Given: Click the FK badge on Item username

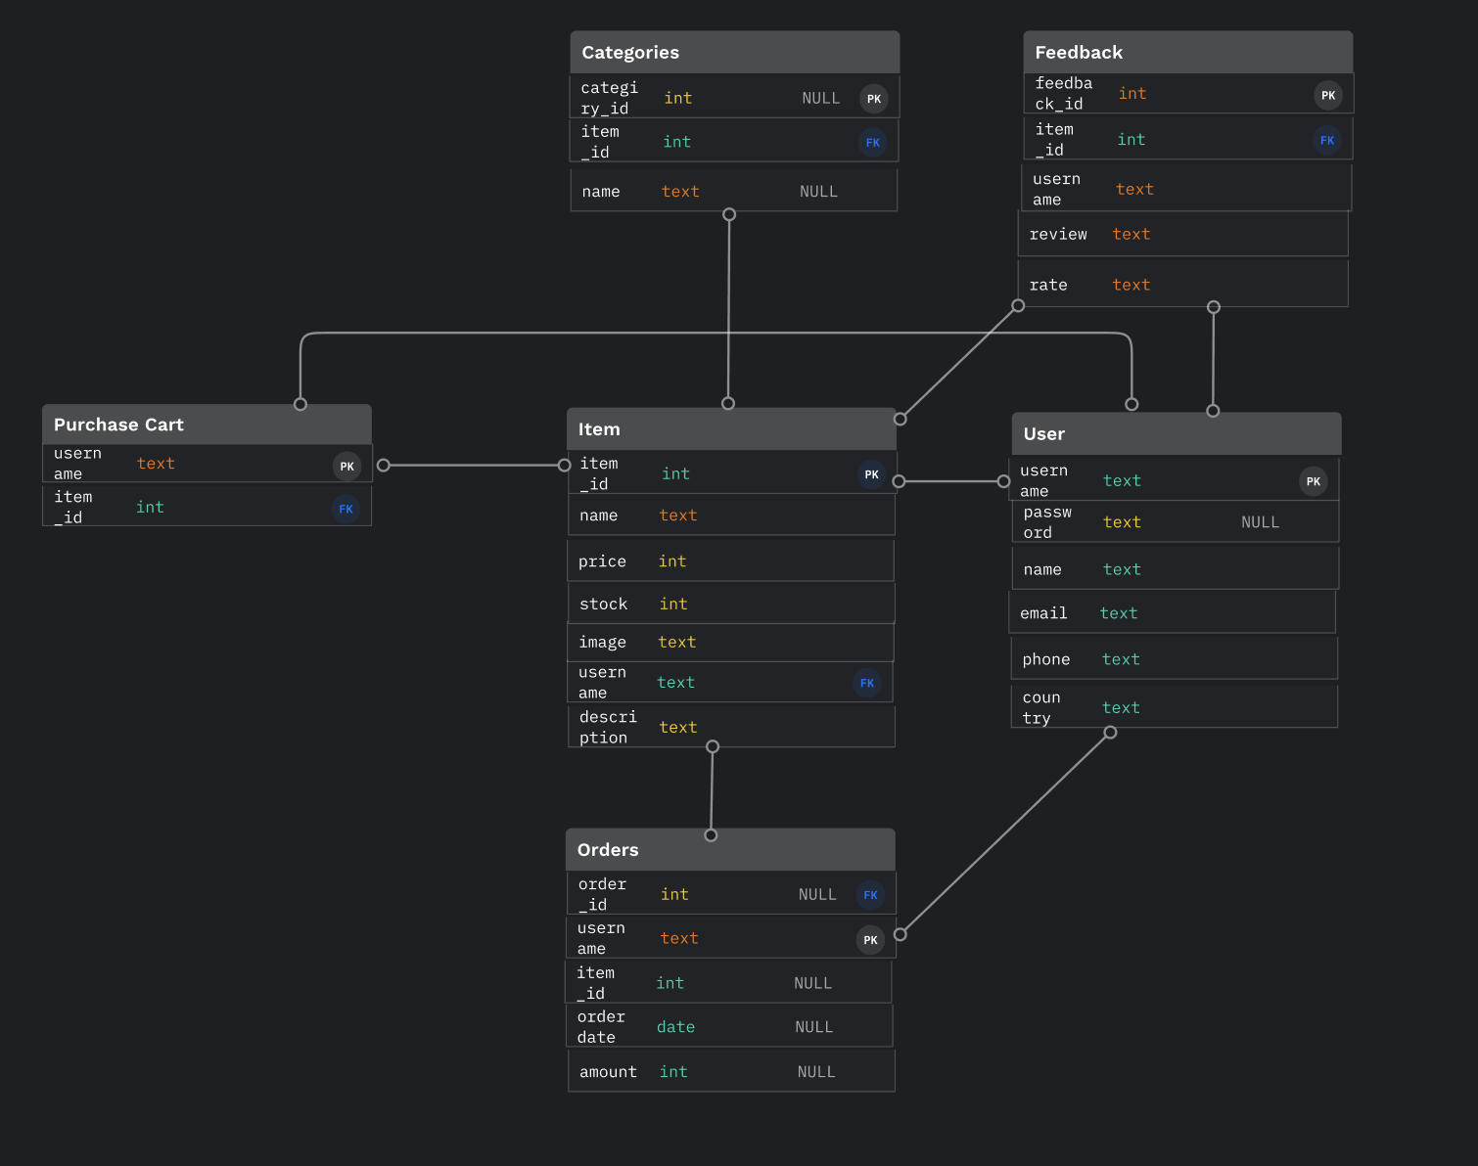Looking at the screenshot, I should pyautogui.click(x=867, y=683).
